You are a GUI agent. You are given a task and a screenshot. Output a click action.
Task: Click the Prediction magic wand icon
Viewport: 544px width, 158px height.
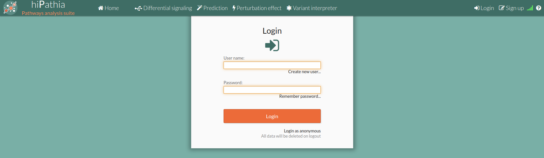pyautogui.click(x=200, y=8)
